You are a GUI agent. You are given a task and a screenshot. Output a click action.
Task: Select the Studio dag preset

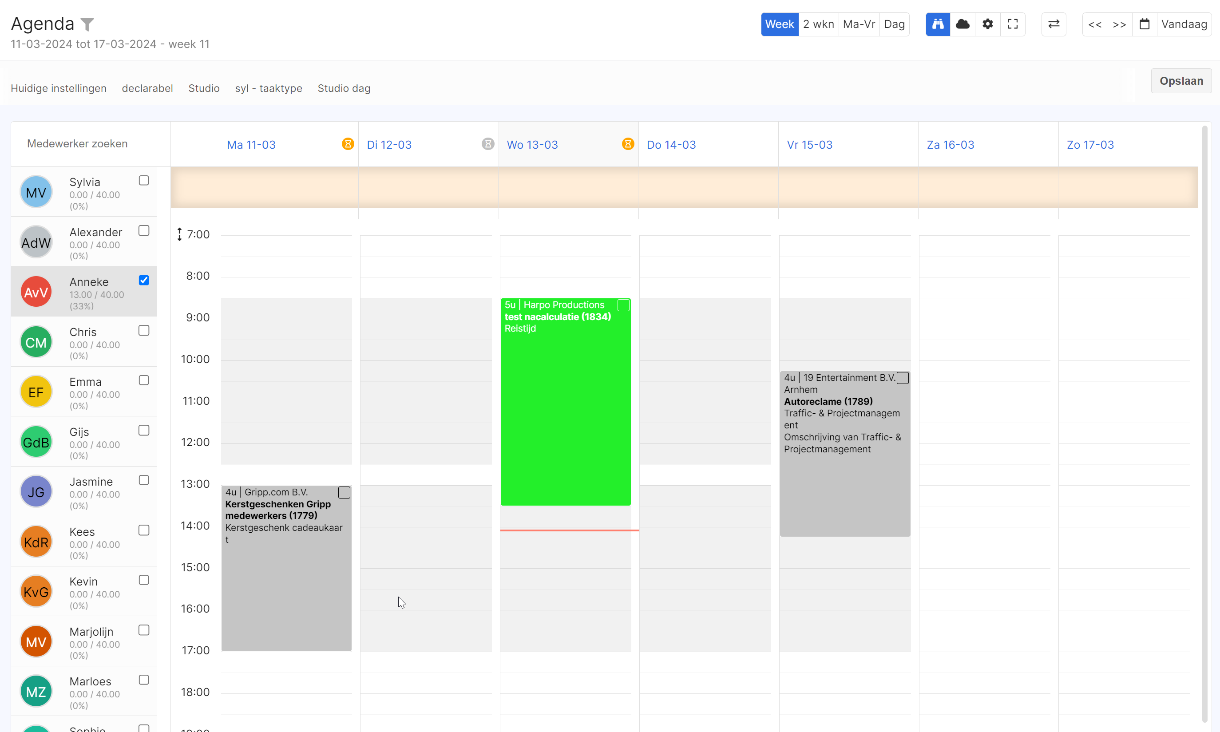point(344,88)
